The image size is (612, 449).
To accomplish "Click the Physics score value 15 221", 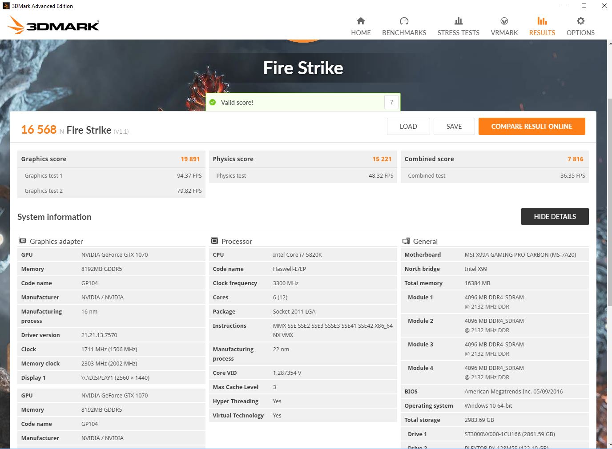I will pos(382,159).
